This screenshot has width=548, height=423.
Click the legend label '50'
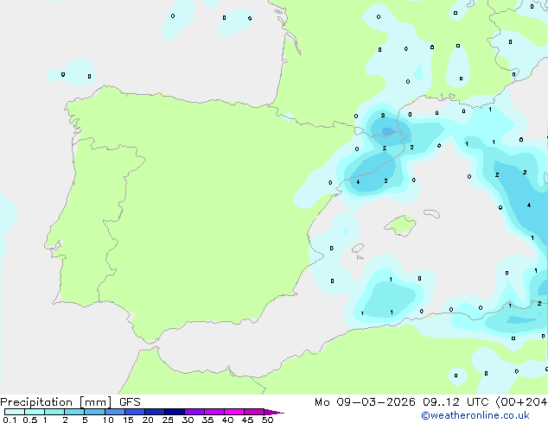tap(267, 420)
